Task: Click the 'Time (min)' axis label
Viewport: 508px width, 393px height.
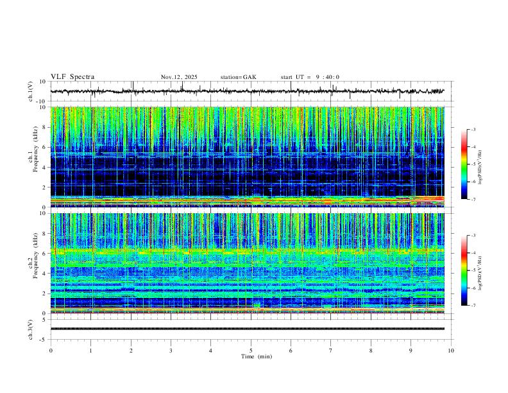Action: click(257, 356)
